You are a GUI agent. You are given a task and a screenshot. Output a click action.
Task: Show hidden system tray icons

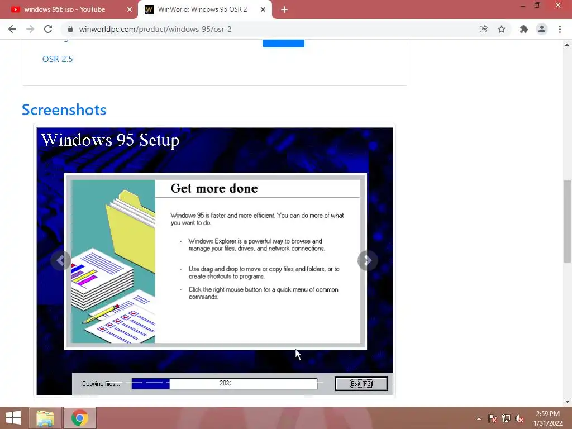tap(479, 418)
